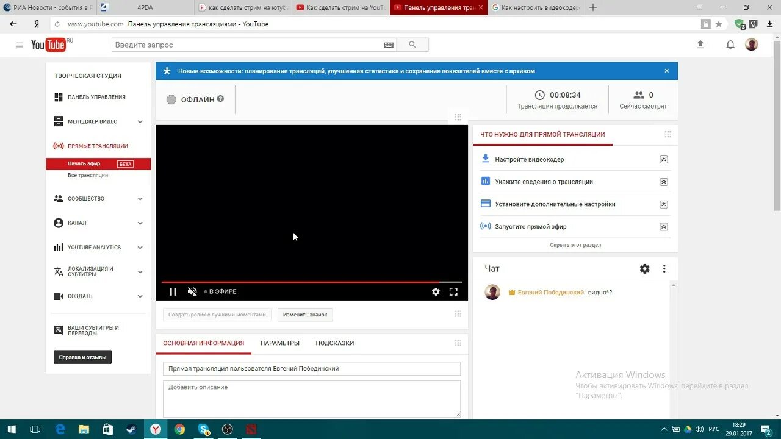Open the on-screen keyboard icon in search

389,45
